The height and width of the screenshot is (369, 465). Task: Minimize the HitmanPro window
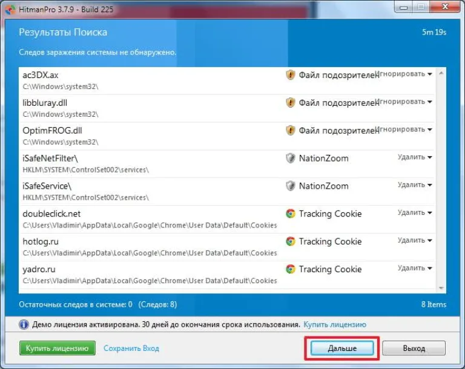click(x=403, y=7)
